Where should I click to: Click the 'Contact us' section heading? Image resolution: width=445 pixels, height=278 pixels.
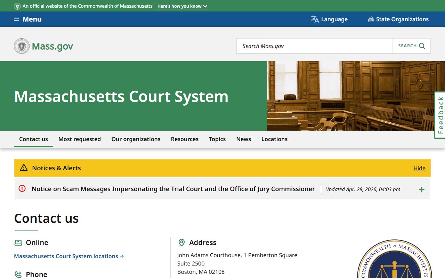pos(46,218)
